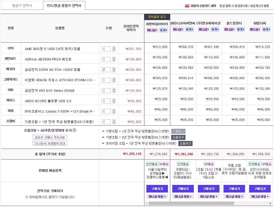Screen dimensions: 275x207
Task: Click 상품추가 for 프리미엄 조립
Action: coord(185,144)
